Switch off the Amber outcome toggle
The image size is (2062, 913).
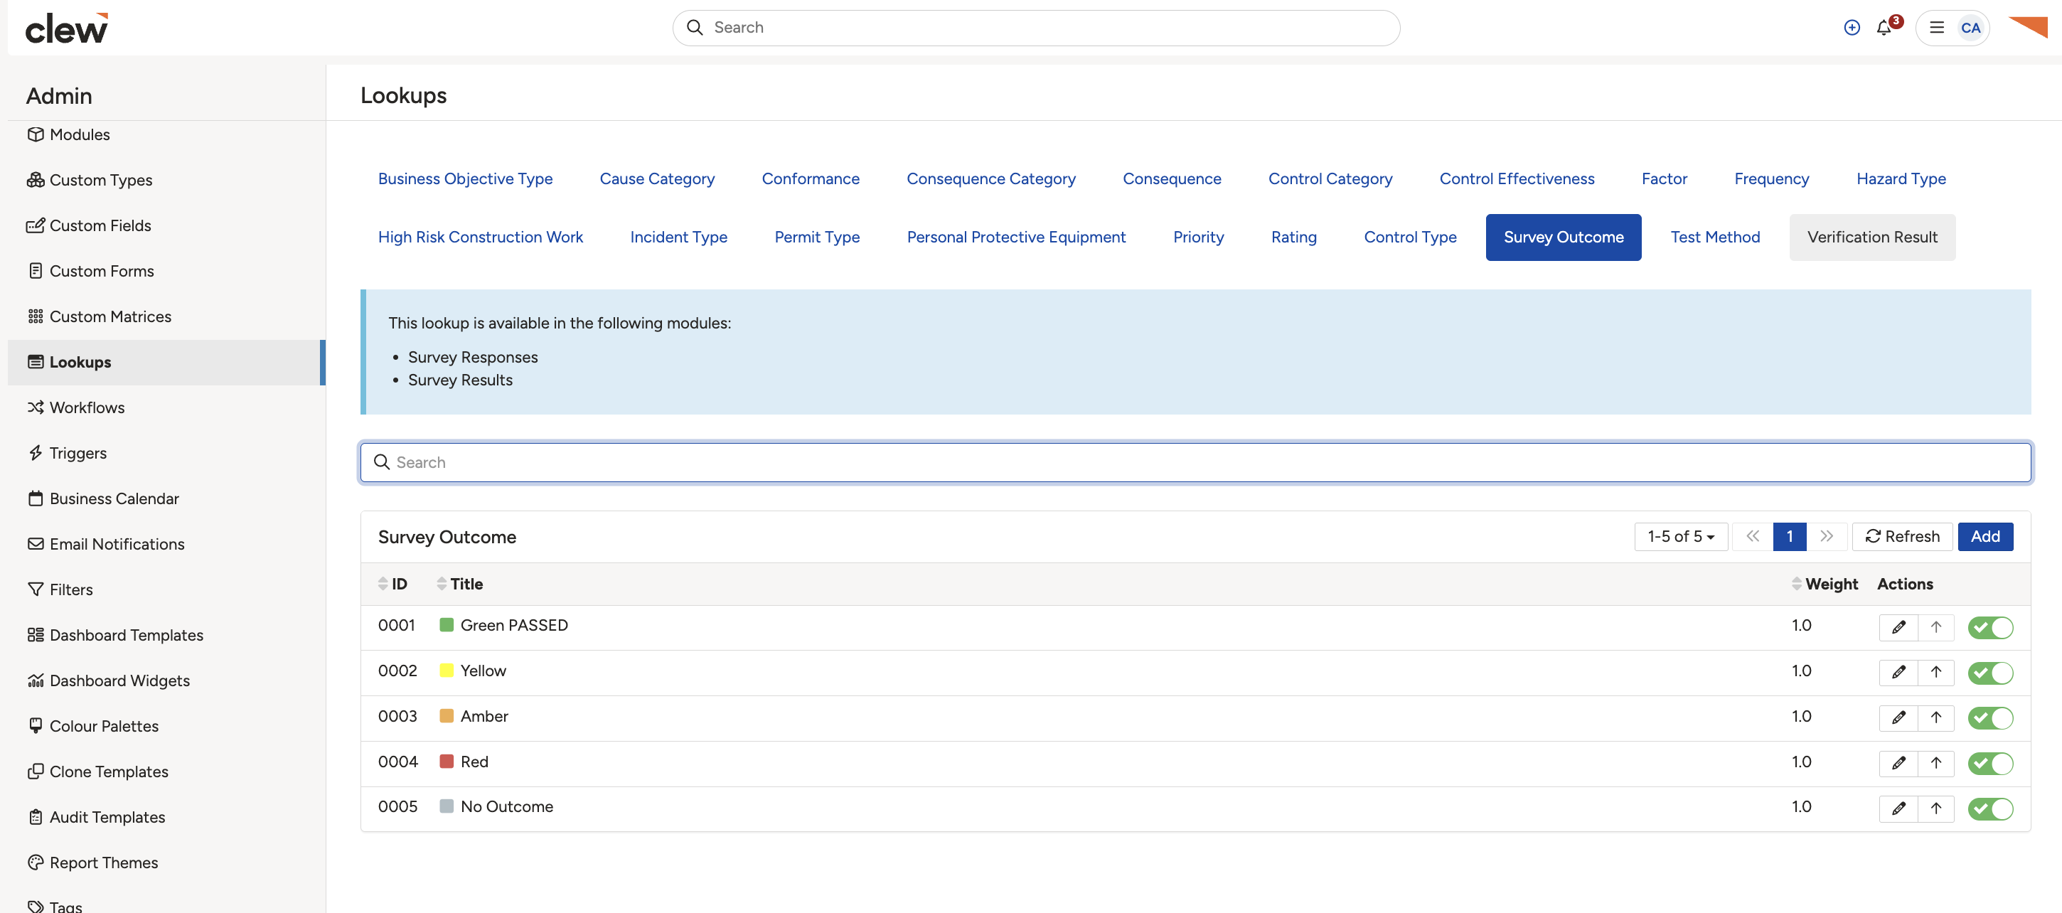pos(1990,719)
